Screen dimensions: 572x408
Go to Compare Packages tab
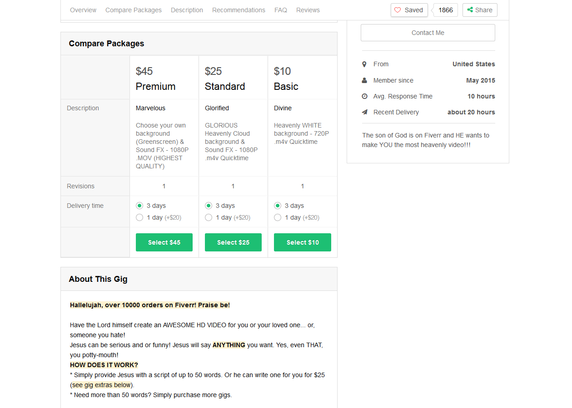(134, 10)
